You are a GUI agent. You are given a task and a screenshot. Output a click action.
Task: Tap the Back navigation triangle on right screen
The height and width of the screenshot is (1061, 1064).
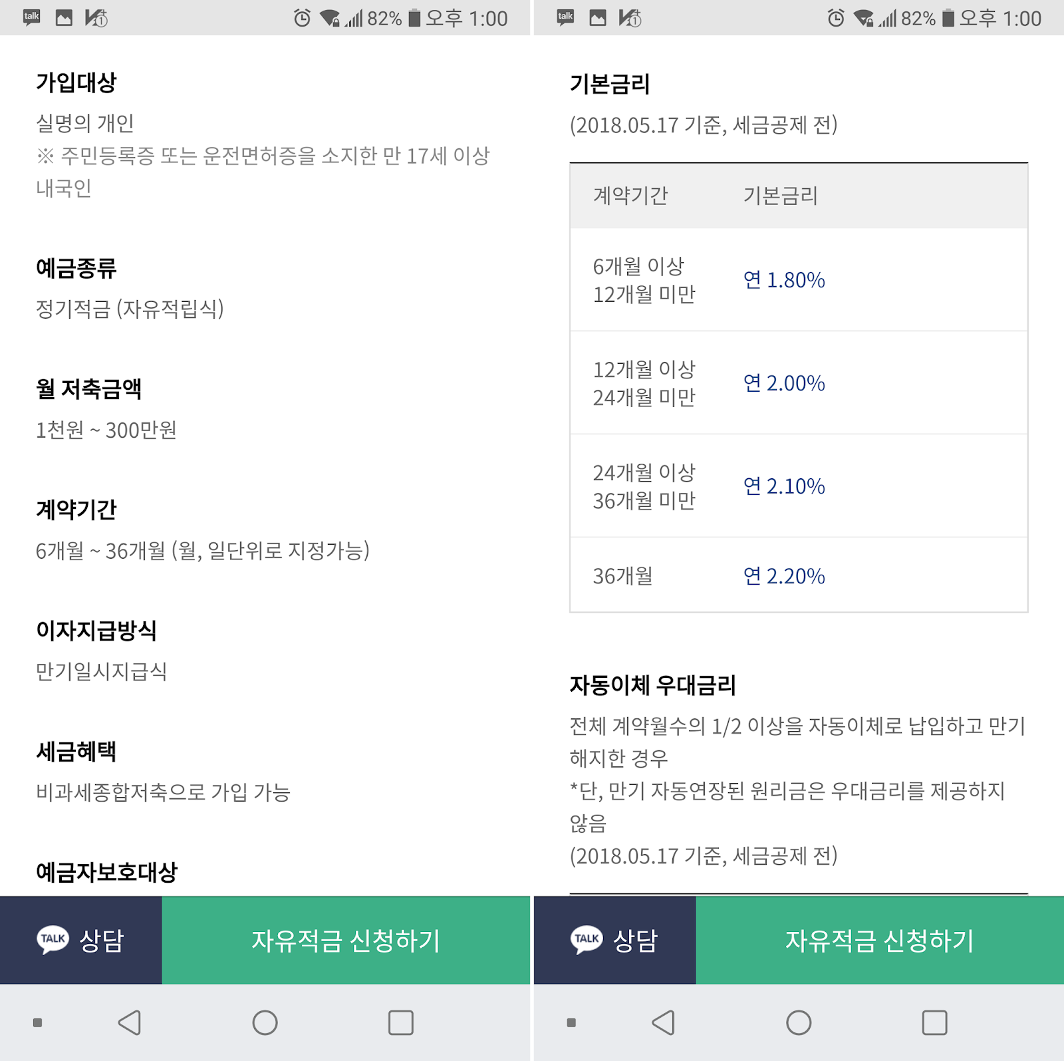tap(664, 1022)
